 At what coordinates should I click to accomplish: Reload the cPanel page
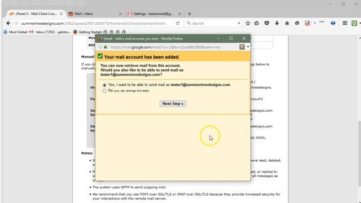pyautogui.click(x=178, y=23)
